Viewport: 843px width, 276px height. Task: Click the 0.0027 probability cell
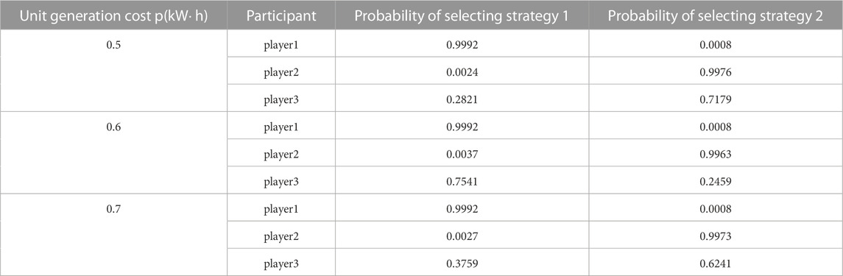(x=462, y=236)
